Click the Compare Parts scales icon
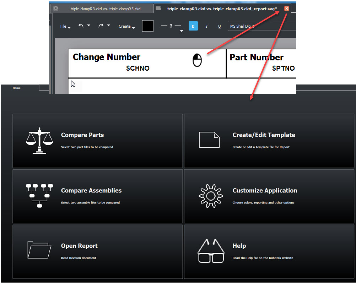This screenshot has height=284, width=356. [39, 141]
